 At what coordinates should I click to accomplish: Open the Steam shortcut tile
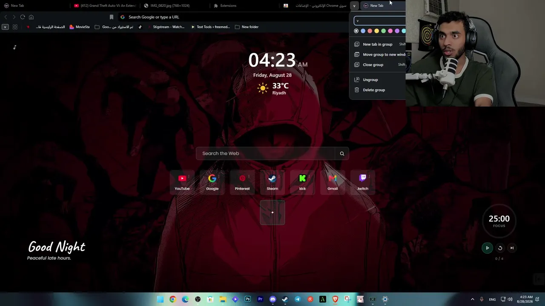pyautogui.click(x=272, y=182)
